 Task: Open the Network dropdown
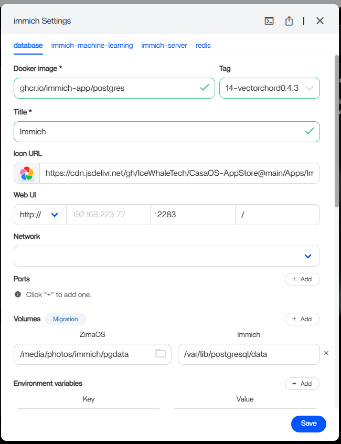[x=167, y=256]
